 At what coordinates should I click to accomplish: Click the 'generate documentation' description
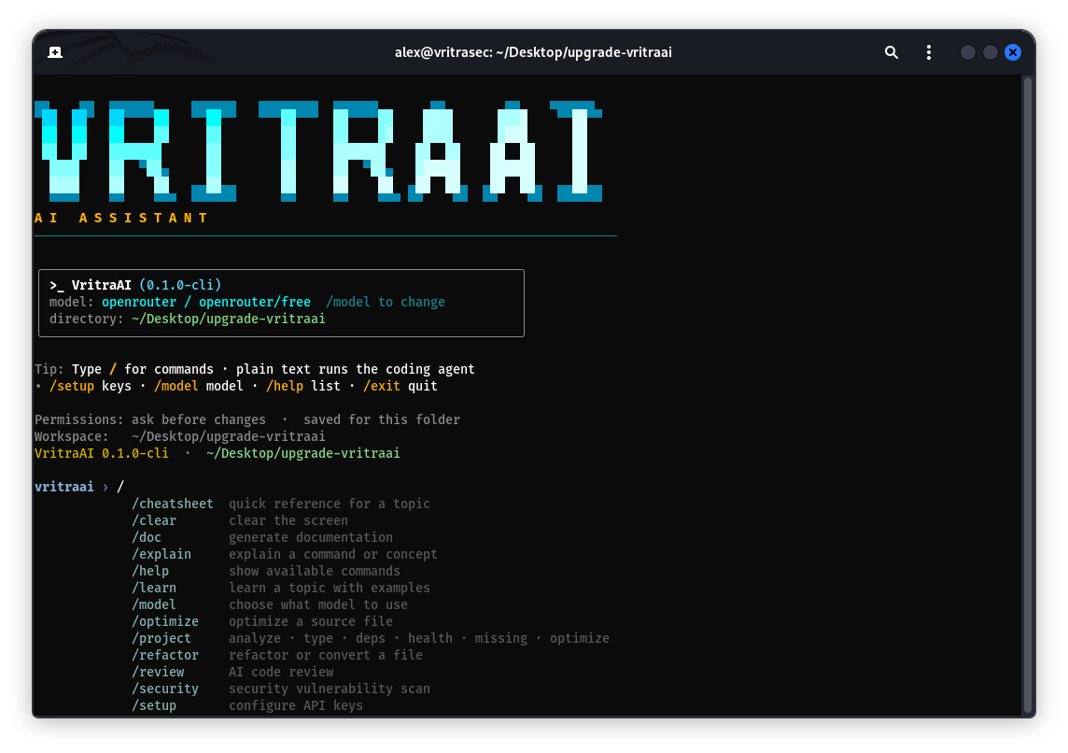click(x=311, y=537)
